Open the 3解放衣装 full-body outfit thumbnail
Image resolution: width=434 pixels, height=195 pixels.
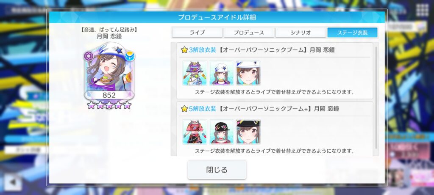click(x=195, y=73)
